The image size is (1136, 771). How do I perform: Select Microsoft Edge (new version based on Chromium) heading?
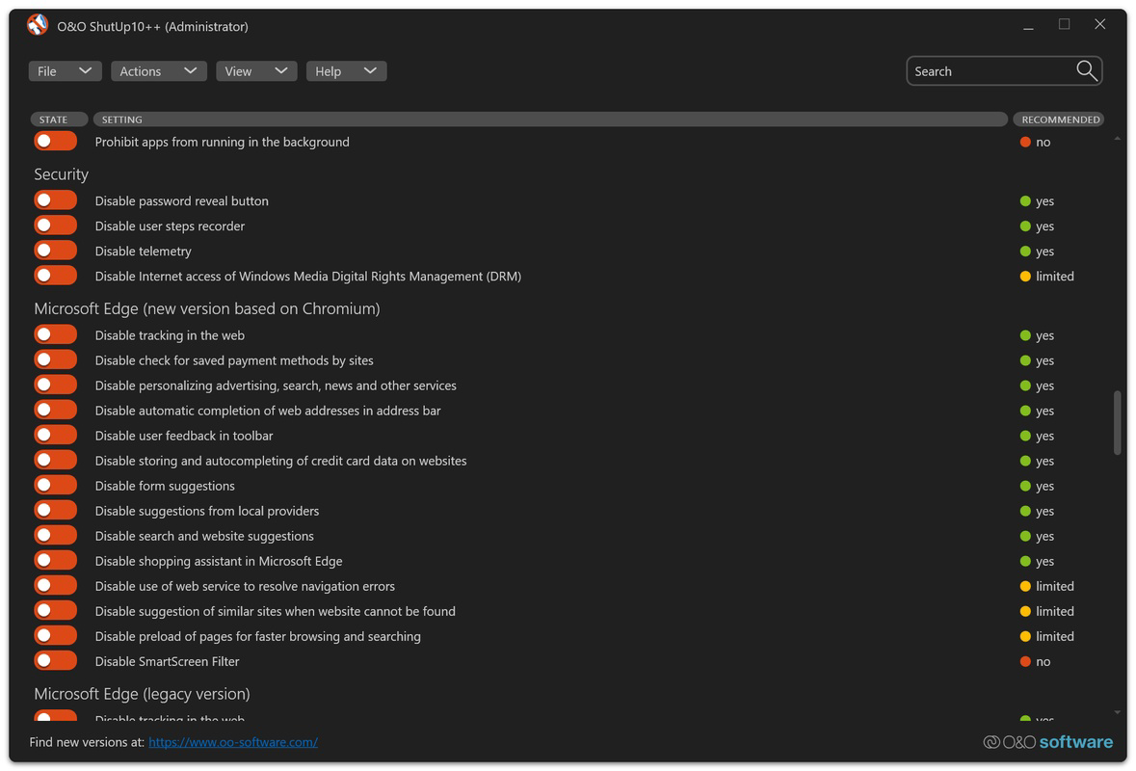(x=207, y=308)
